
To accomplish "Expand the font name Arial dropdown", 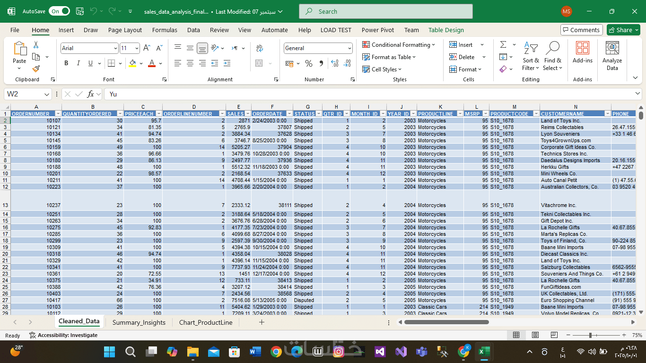I will 115,48.
